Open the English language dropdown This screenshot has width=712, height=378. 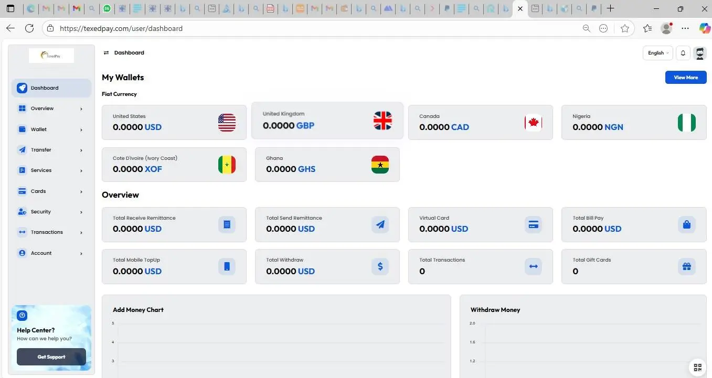[658, 53]
